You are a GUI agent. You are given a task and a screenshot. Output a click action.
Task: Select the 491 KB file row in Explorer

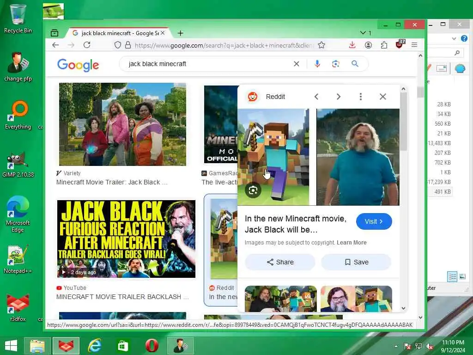point(441,192)
